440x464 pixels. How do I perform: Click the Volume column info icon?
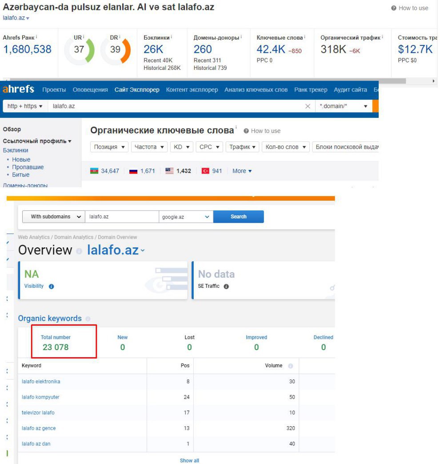[290, 366]
